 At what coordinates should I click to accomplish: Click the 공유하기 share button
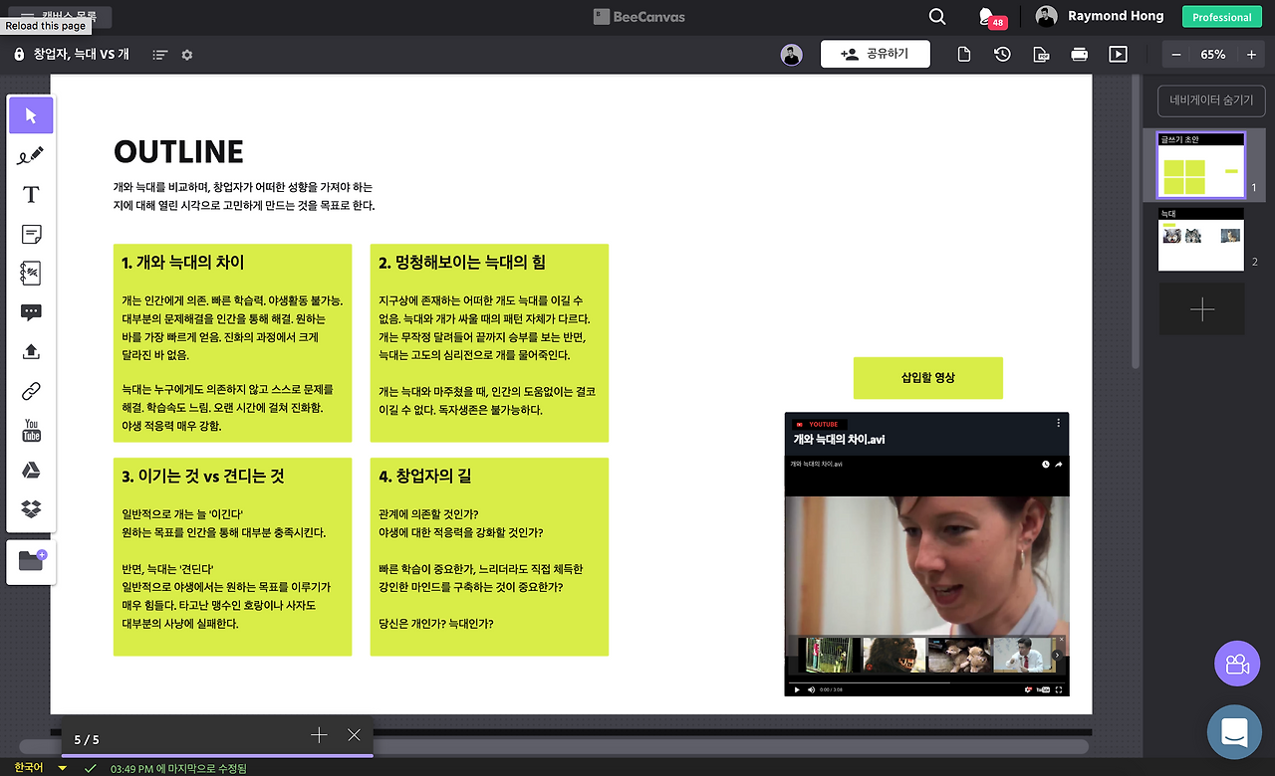click(x=875, y=54)
